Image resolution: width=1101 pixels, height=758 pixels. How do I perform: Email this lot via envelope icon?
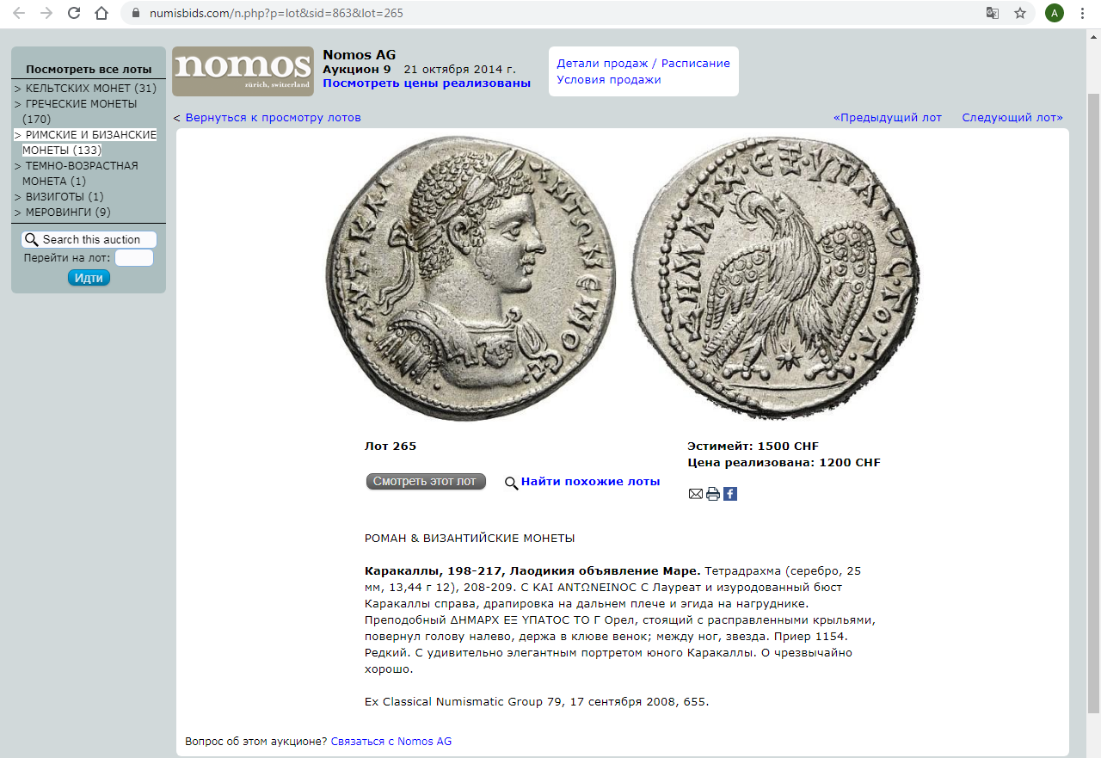[x=696, y=494]
